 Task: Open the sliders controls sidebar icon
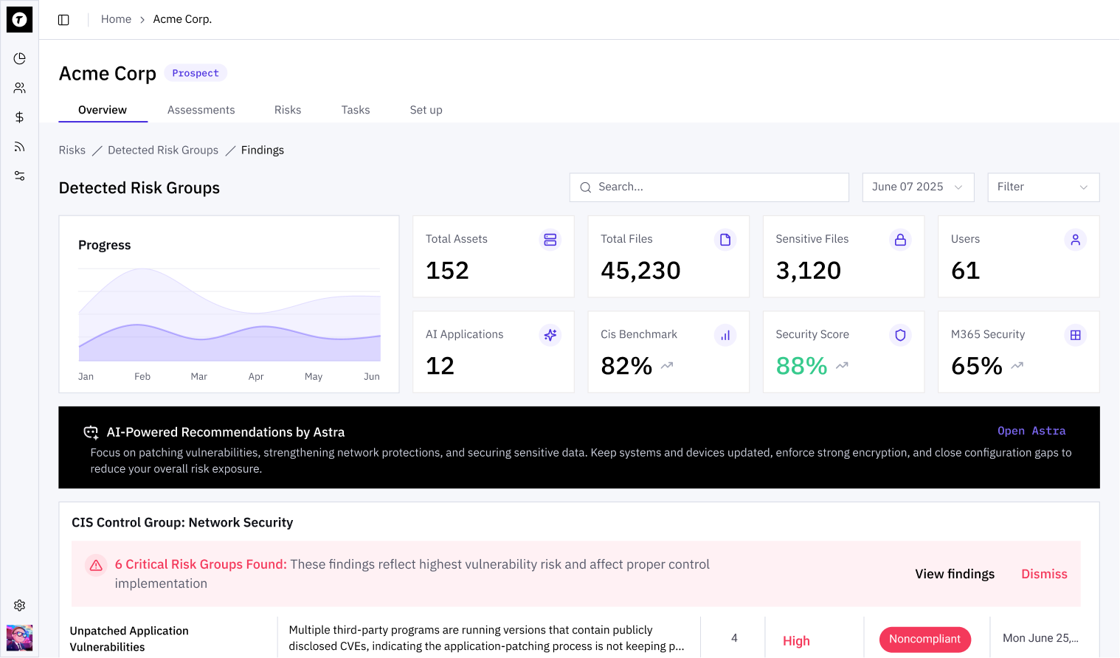point(20,176)
